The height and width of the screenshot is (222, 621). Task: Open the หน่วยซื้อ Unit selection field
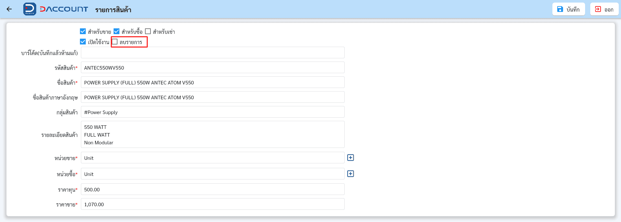click(x=213, y=174)
